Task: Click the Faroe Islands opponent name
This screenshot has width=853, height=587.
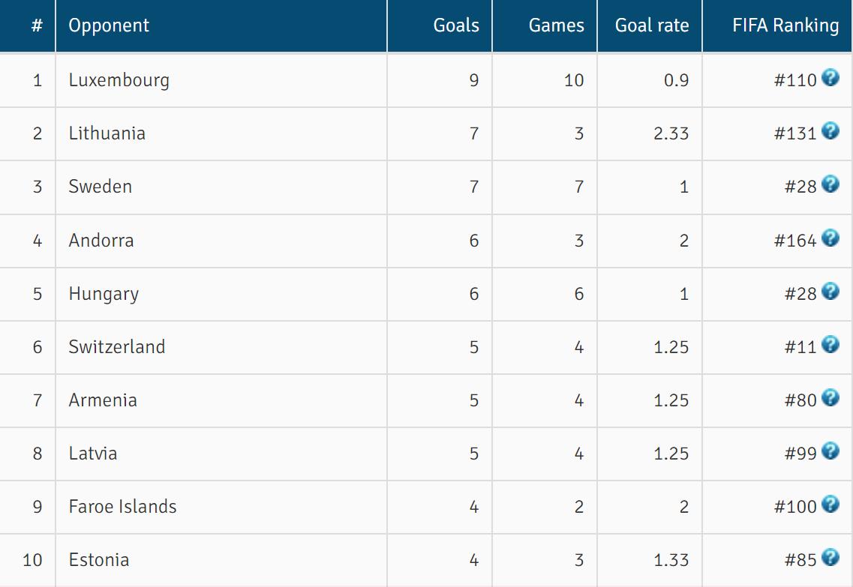Action: 122,507
